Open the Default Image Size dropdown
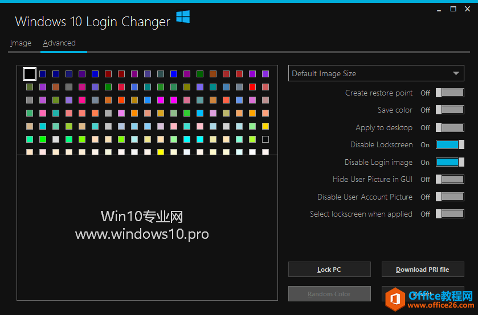The image size is (478, 315). 376,73
